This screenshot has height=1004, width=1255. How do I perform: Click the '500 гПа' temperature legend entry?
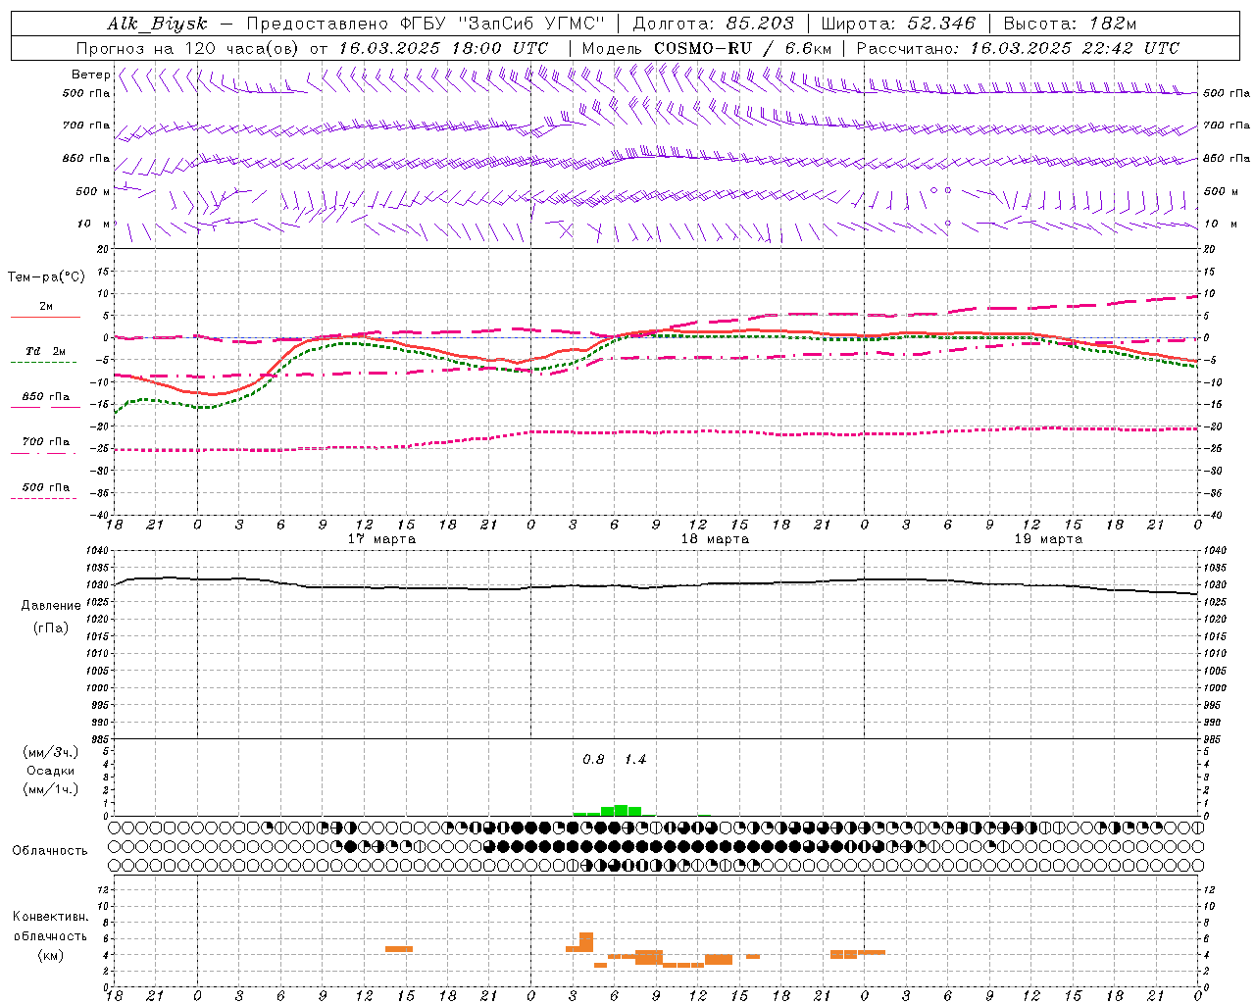tap(46, 487)
